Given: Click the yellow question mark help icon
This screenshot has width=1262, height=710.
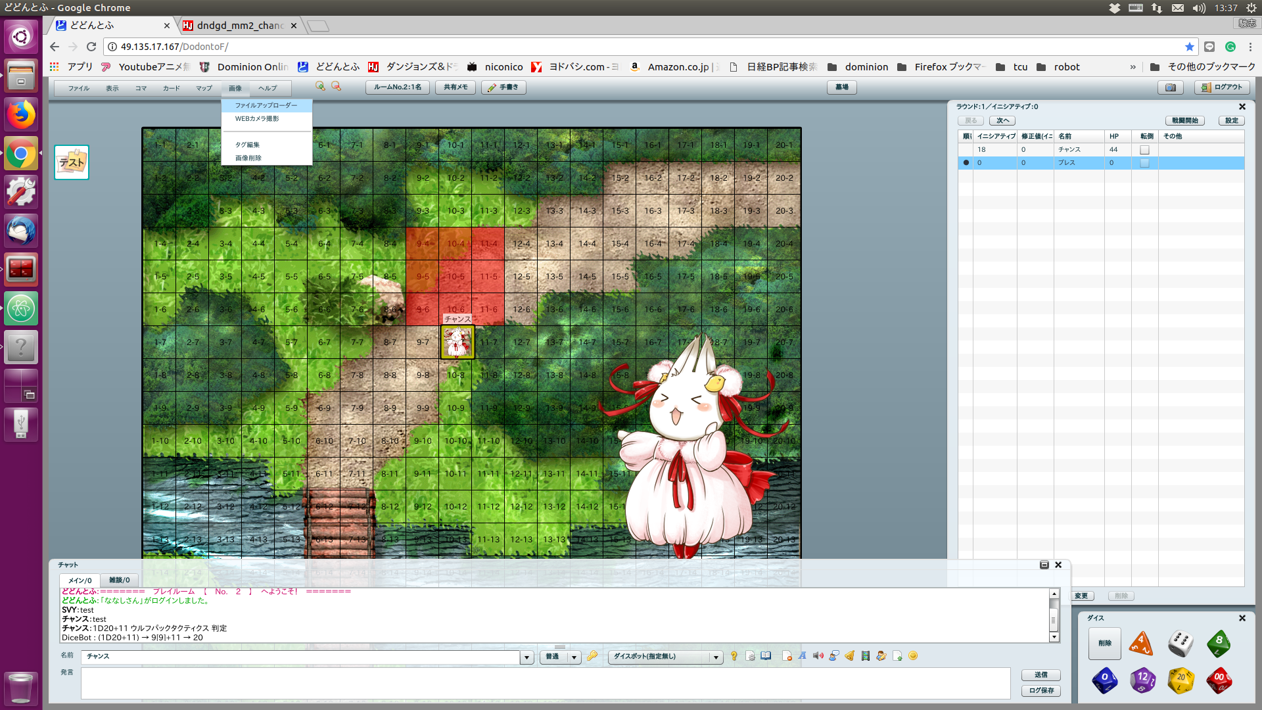Looking at the screenshot, I should (734, 656).
